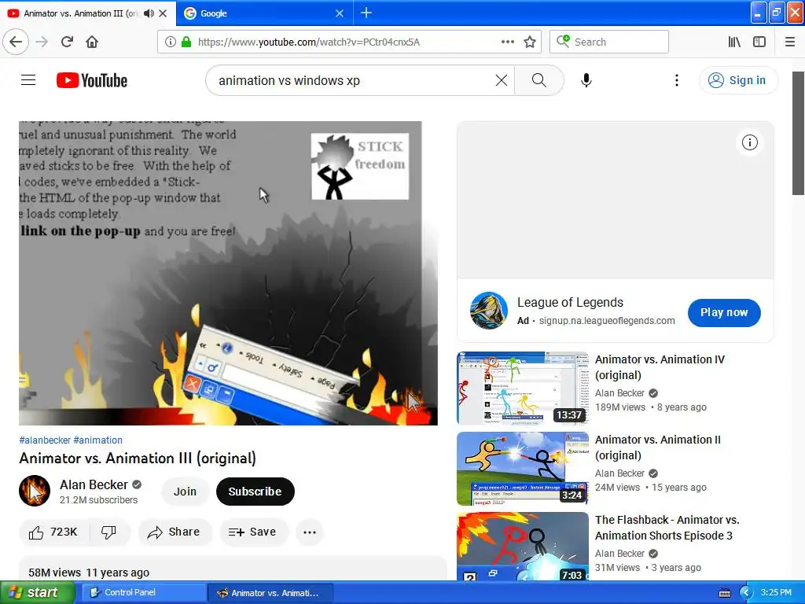
Task: Go back with the browser back arrow
Action: pyautogui.click(x=16, y=42)
